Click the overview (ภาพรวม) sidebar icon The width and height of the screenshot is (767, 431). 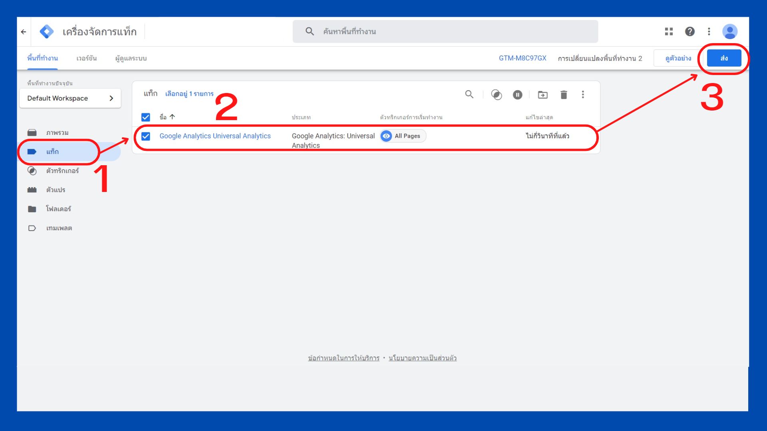(x=32, y=132)
